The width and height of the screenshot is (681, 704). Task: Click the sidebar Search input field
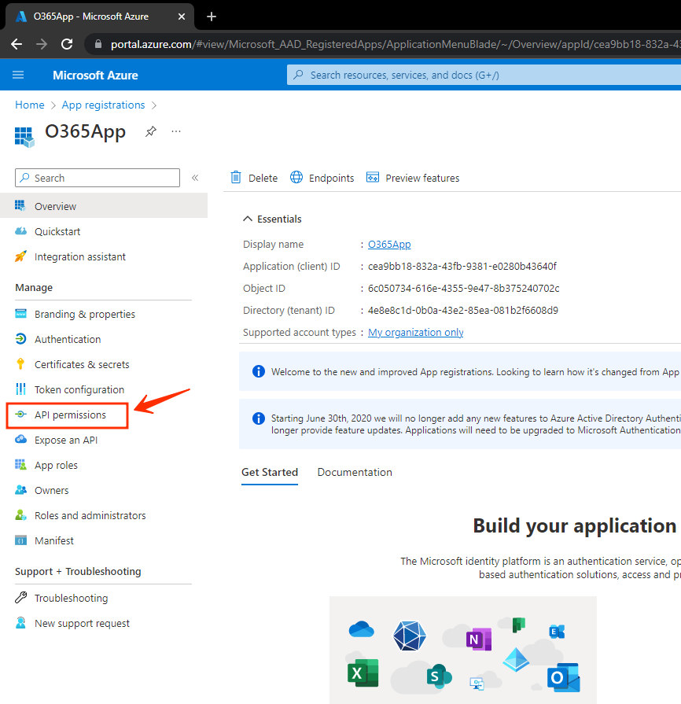coord(102,178)
